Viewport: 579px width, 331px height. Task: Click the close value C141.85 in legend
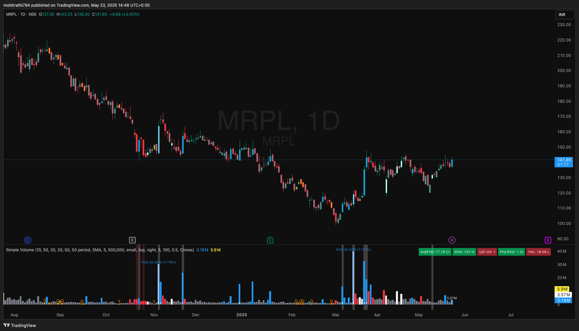click(98, 14)
